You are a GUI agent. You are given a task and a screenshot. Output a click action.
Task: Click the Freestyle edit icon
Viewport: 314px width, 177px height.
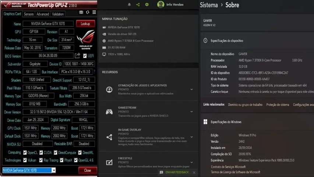tap(109, 162)
